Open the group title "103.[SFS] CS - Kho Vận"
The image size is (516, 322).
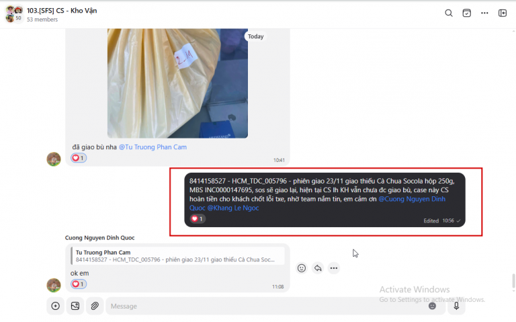coord(62,11)
